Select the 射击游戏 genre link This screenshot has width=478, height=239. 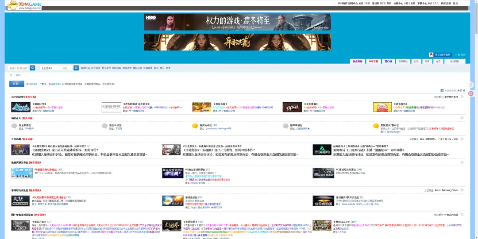tap(106, 68)
